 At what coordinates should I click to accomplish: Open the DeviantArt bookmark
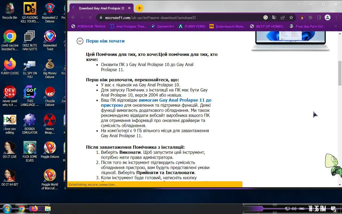(163, 26)
